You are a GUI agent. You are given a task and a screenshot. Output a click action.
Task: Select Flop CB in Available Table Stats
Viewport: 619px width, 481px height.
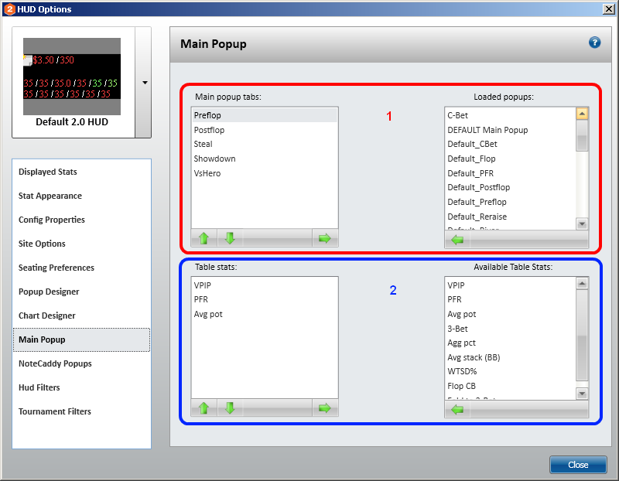click(511, 386)
